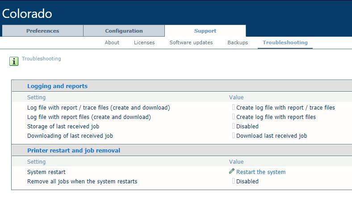Click the edit marker before 'Create log file with report / trace files'
The height and width of the screenshot is (216, 352).
[233, 107]
